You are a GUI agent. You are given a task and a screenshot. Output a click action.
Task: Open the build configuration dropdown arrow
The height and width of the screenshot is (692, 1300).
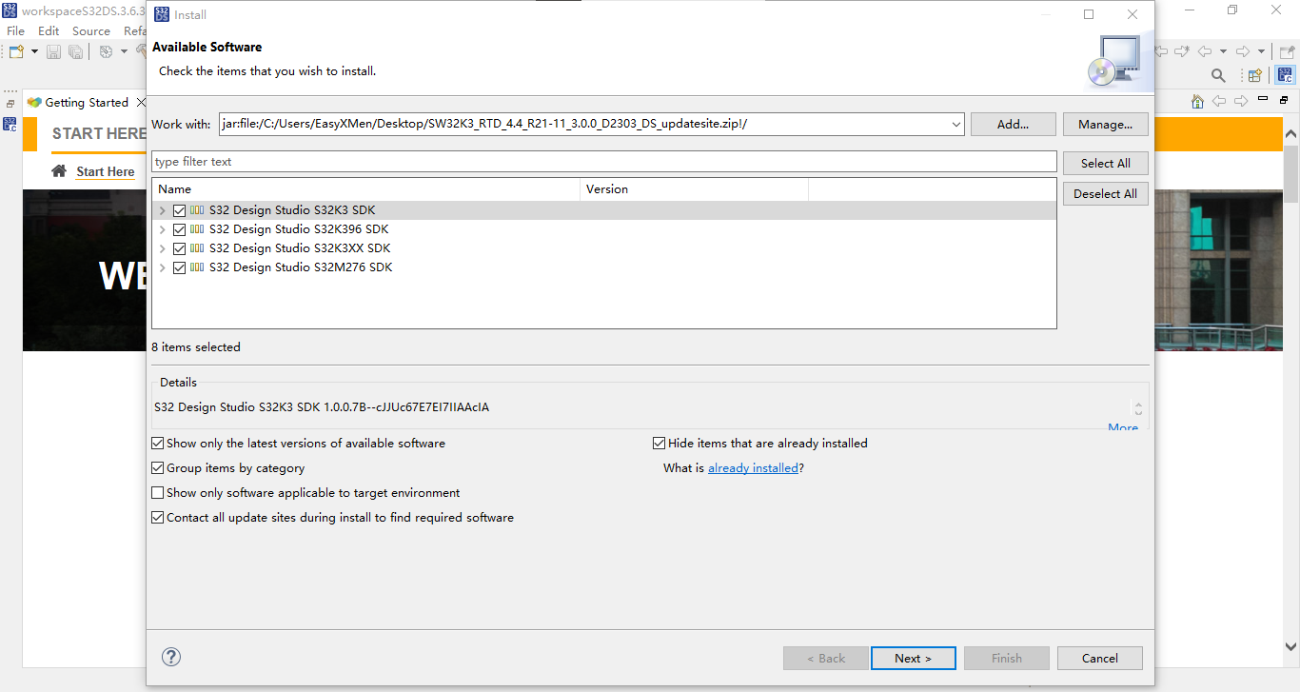[124, 51]
